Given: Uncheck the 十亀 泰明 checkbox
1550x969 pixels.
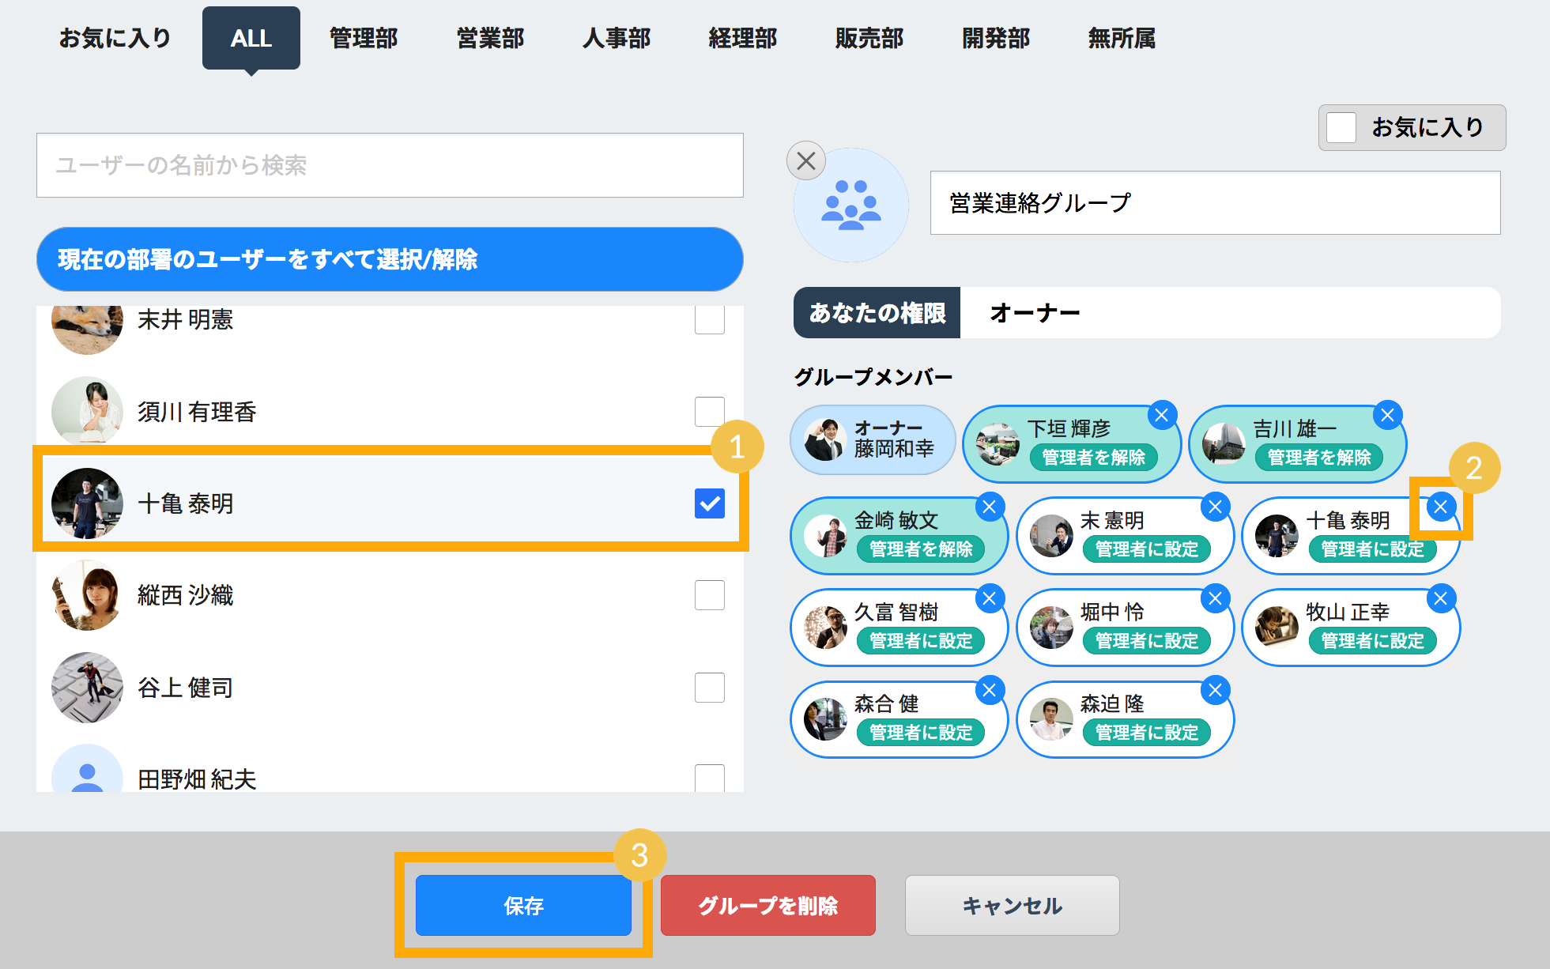Looking at the screenshot, I should [709, 503].
